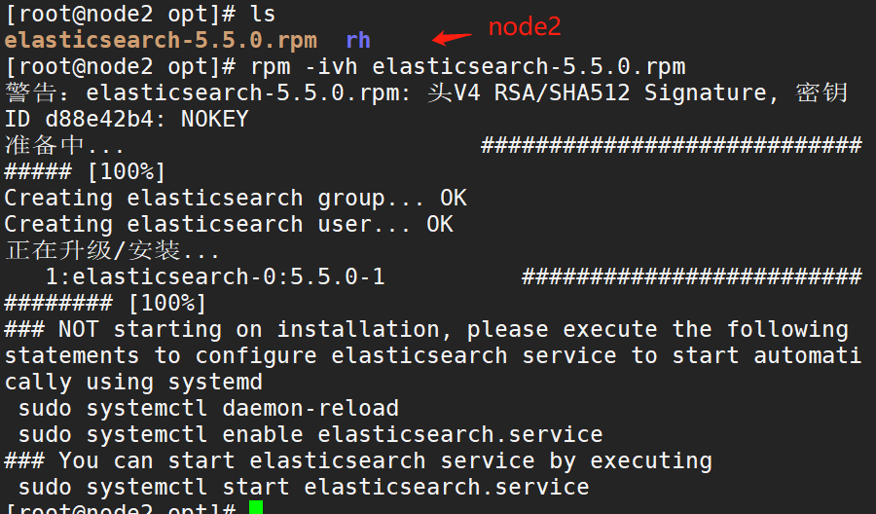Viewport: 876px width, 514px height.
Task: Click the first '[root@node2 opt]# ls' prompt
Action: point(140,14)
